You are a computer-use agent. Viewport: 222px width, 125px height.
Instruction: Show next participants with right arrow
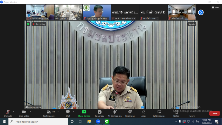point(201,12)
